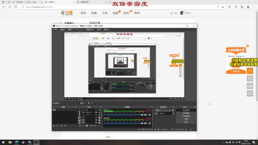Add a new scene with the plus icon
Viewport: 258px width, 145px height.
[x=54, y=126]
